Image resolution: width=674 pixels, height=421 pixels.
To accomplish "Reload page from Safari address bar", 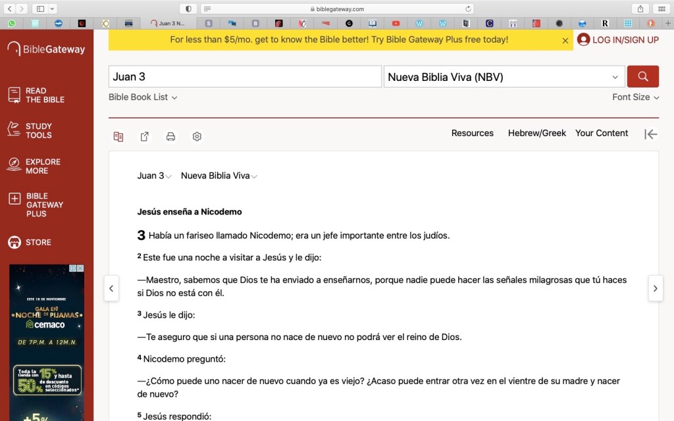I will click(469, 9).
